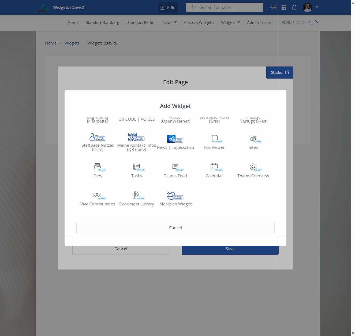Open the app launcher grid icon
The height and width of the screenshot is (336, 355).
tap(284, 7)
